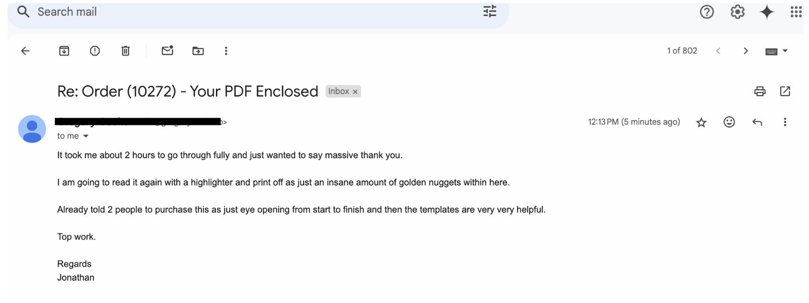Reply to the message

pos(757,122)
